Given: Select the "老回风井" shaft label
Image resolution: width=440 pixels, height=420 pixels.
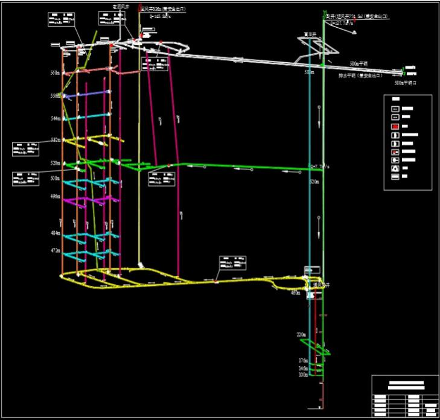Looking at the screenshot, I should (x=121, y=7).
